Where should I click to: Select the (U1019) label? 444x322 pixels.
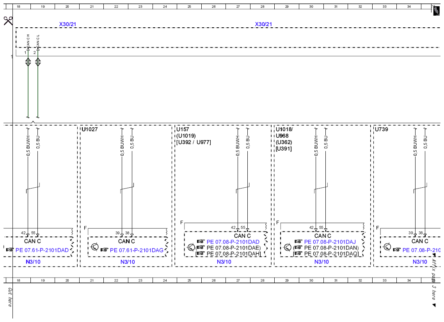[186, 136]
